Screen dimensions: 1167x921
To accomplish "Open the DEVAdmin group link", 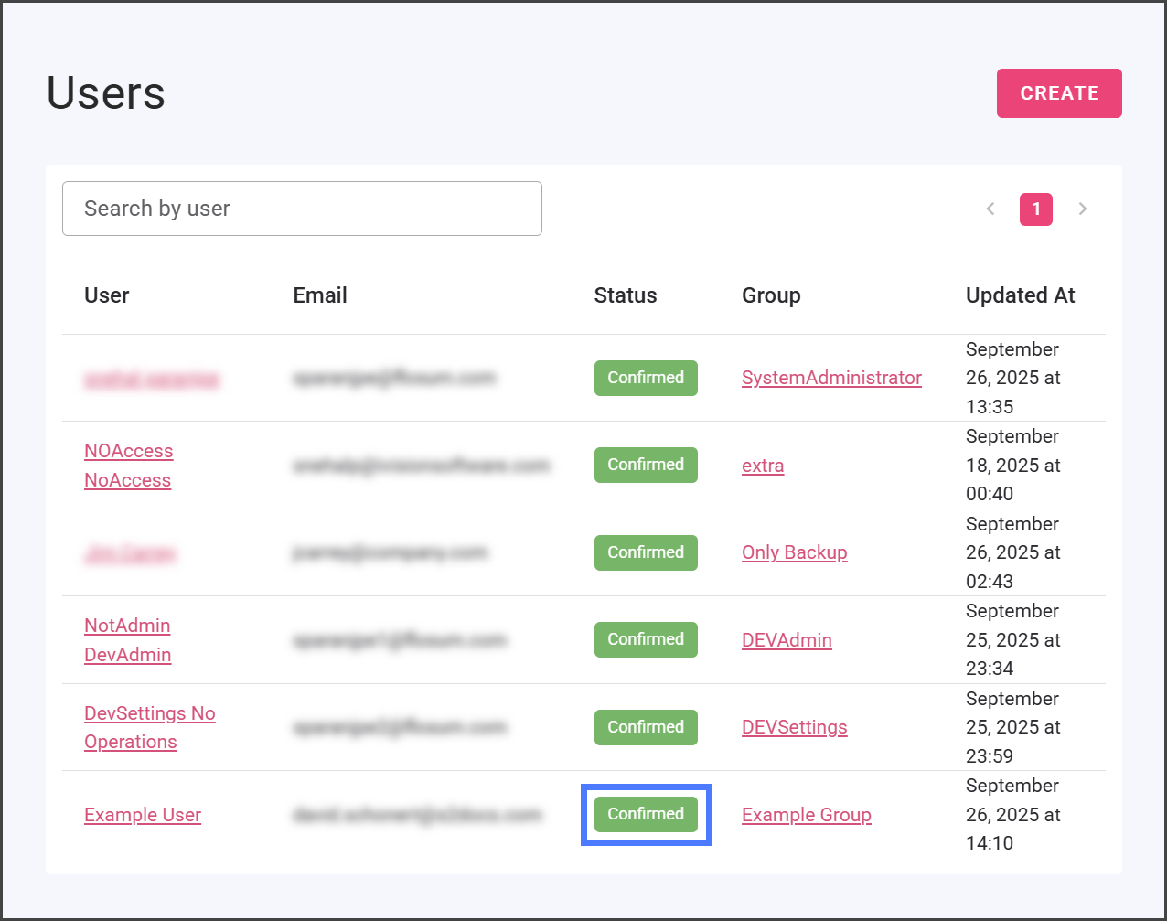I will click(787, 640).
